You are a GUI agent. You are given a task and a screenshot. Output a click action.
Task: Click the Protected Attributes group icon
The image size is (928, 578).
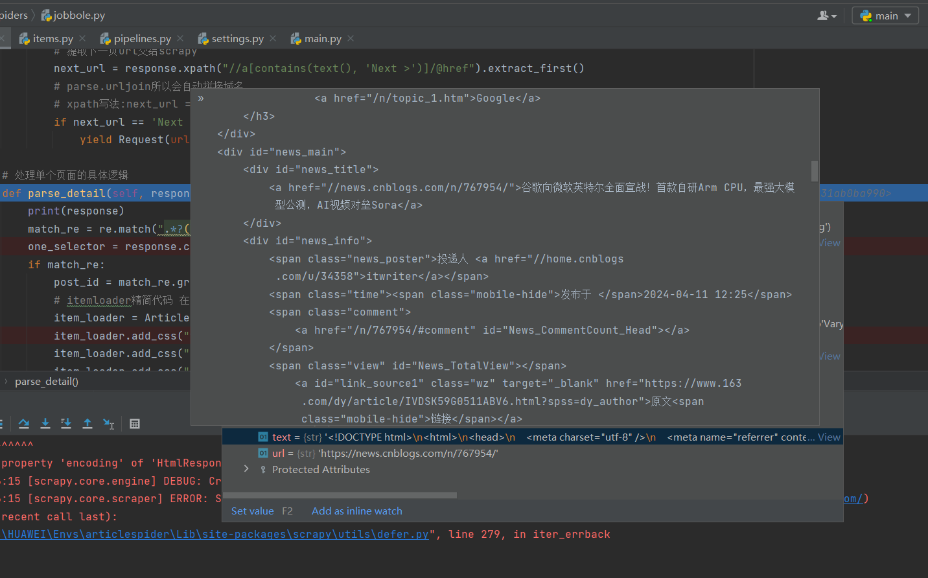(x=263, y=469)
